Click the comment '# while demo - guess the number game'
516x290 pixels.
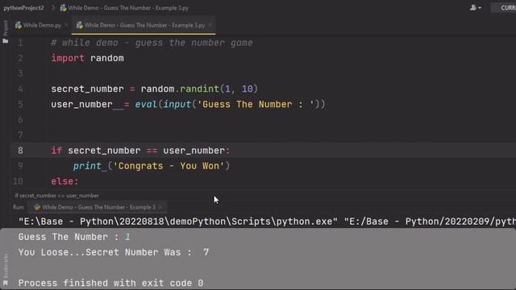[x=152, y=43]
